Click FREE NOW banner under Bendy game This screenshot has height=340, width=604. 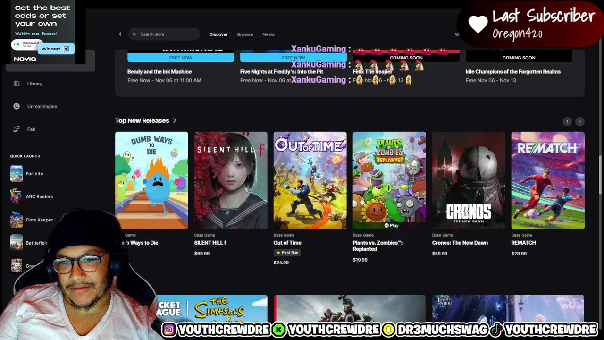(x=181, y=58)
